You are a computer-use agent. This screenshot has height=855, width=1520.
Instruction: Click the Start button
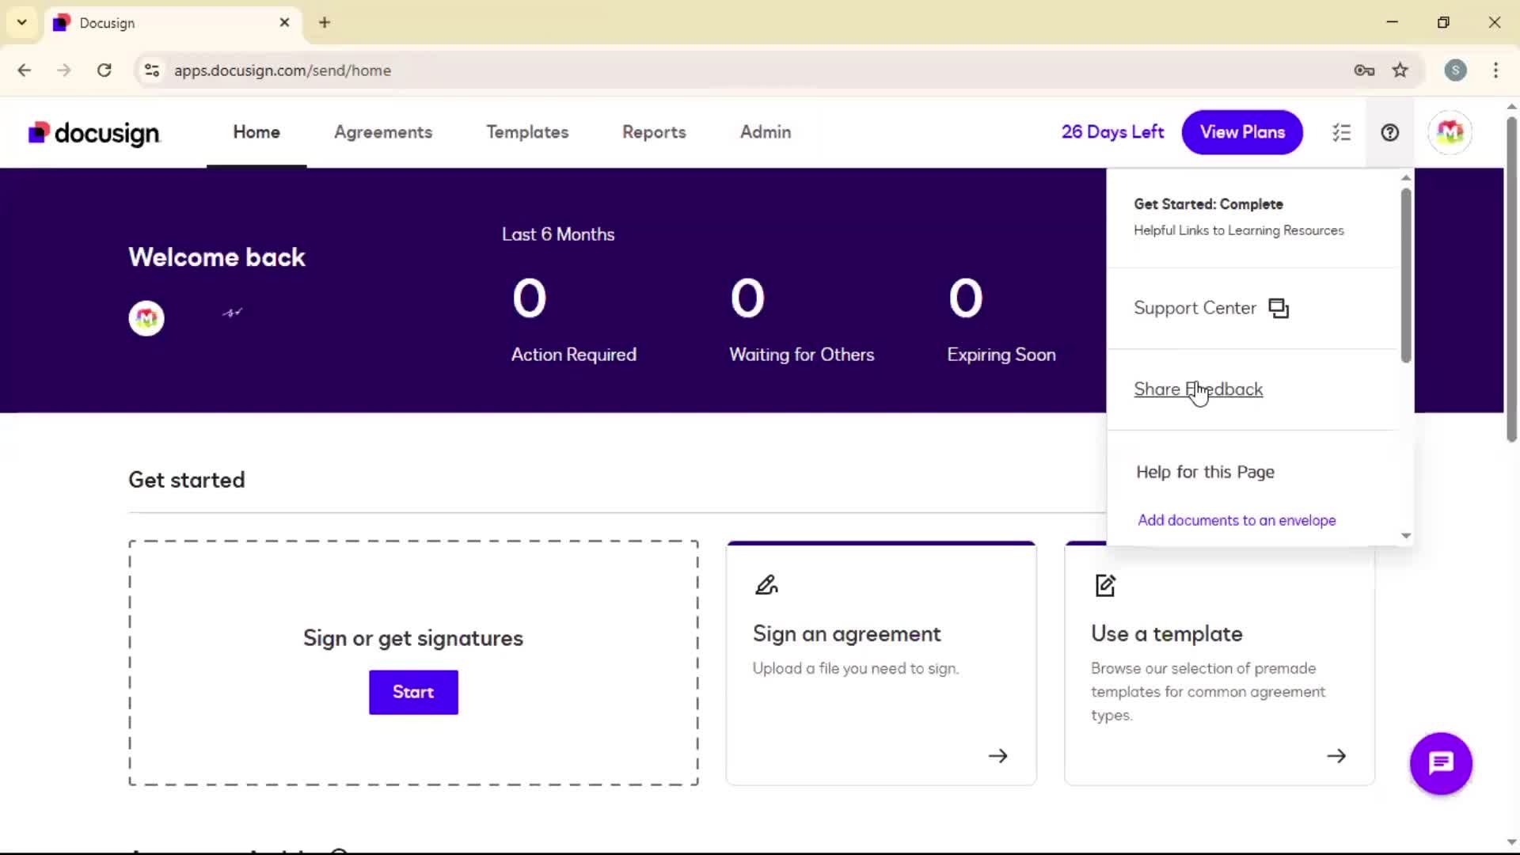coord(413,693)
